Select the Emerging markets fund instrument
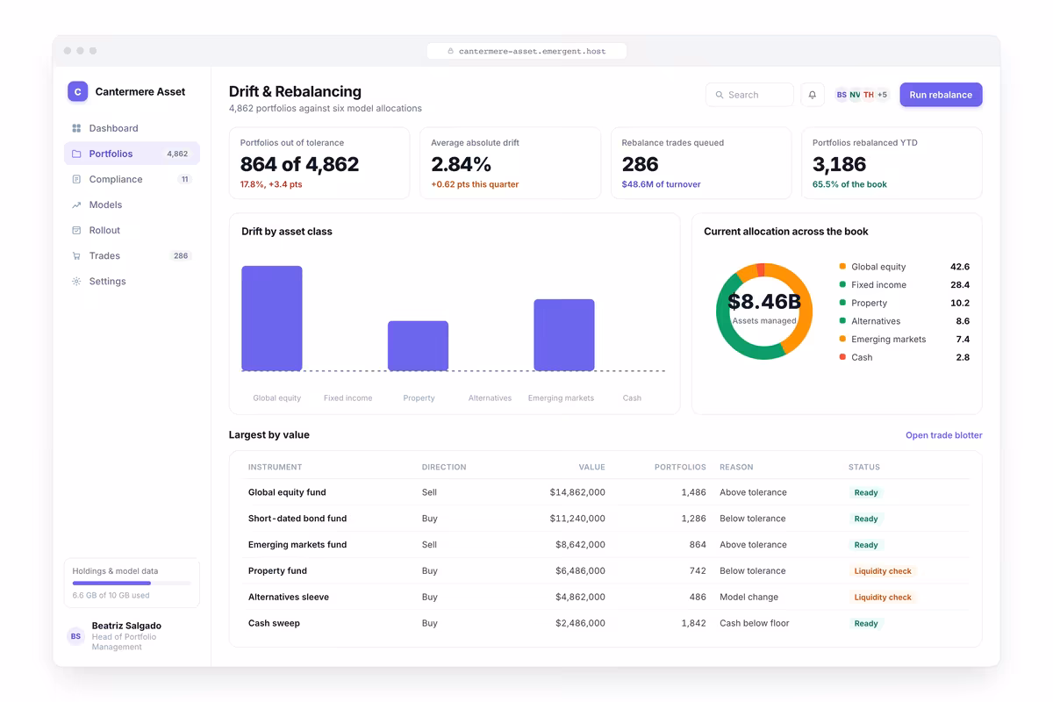 297,545
